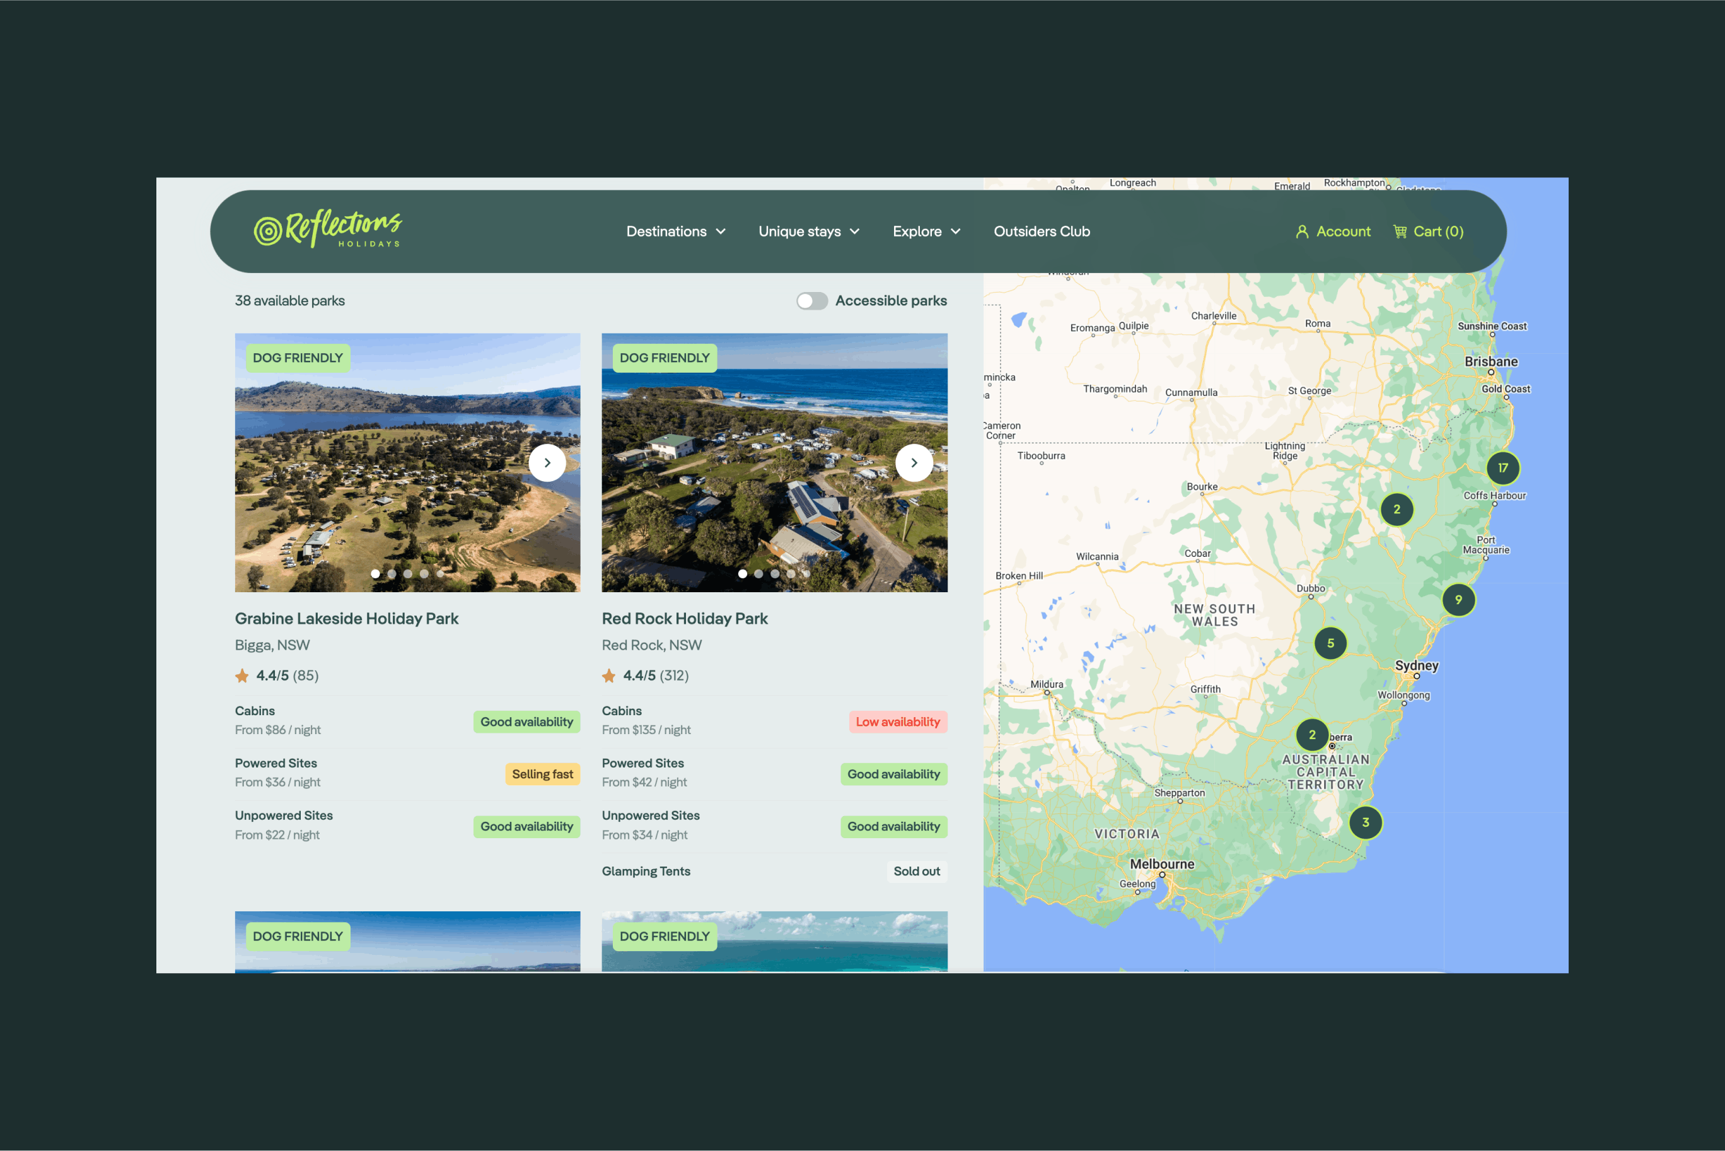The width and height of the screenshot is (1725, 1151).
Task: Click the Reflections Holidays logo
Action: 327,229
